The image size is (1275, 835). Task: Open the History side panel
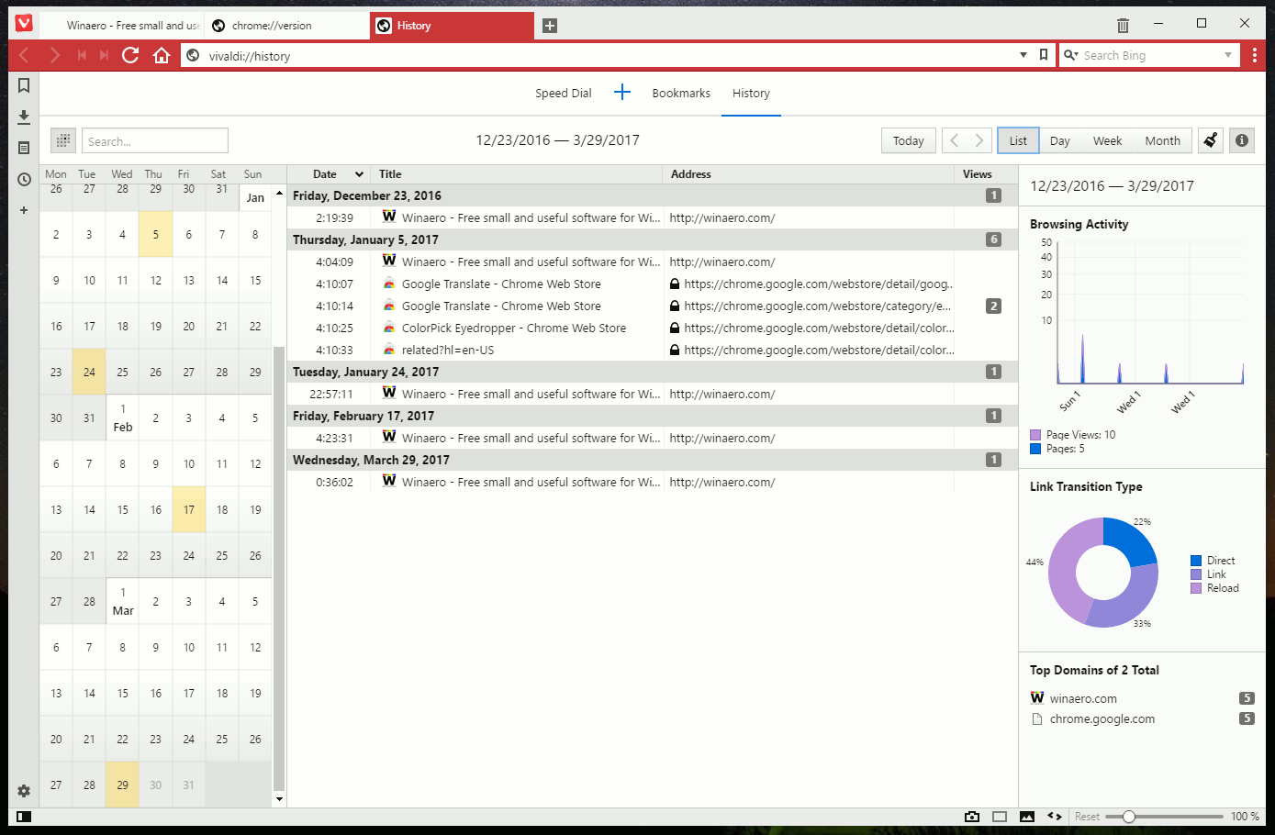click(24, 179)
